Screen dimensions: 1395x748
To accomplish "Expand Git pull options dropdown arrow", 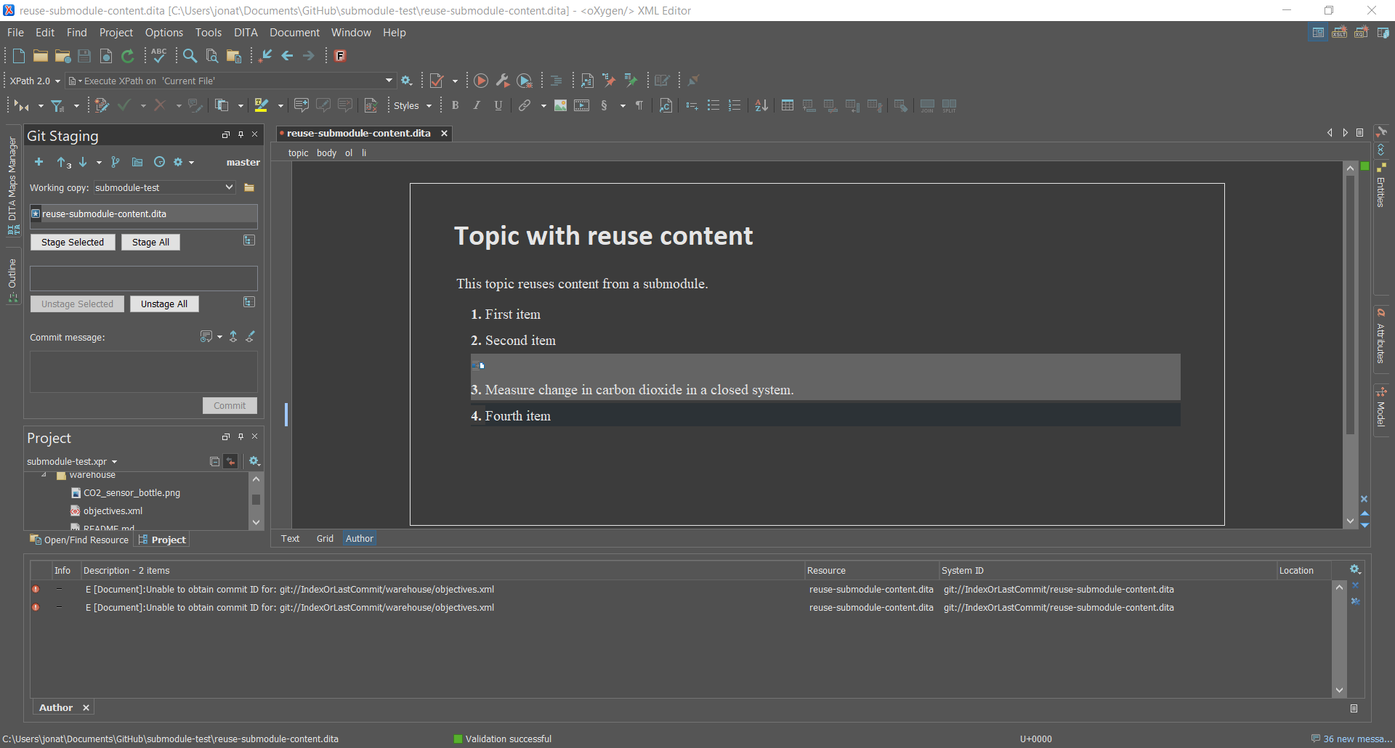I will tap(99, 162).
